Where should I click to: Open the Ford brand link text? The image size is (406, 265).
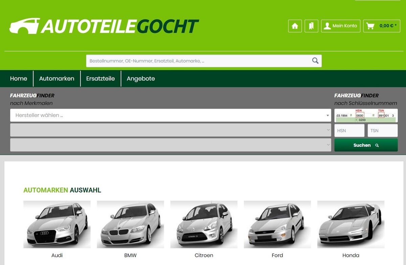277,256
